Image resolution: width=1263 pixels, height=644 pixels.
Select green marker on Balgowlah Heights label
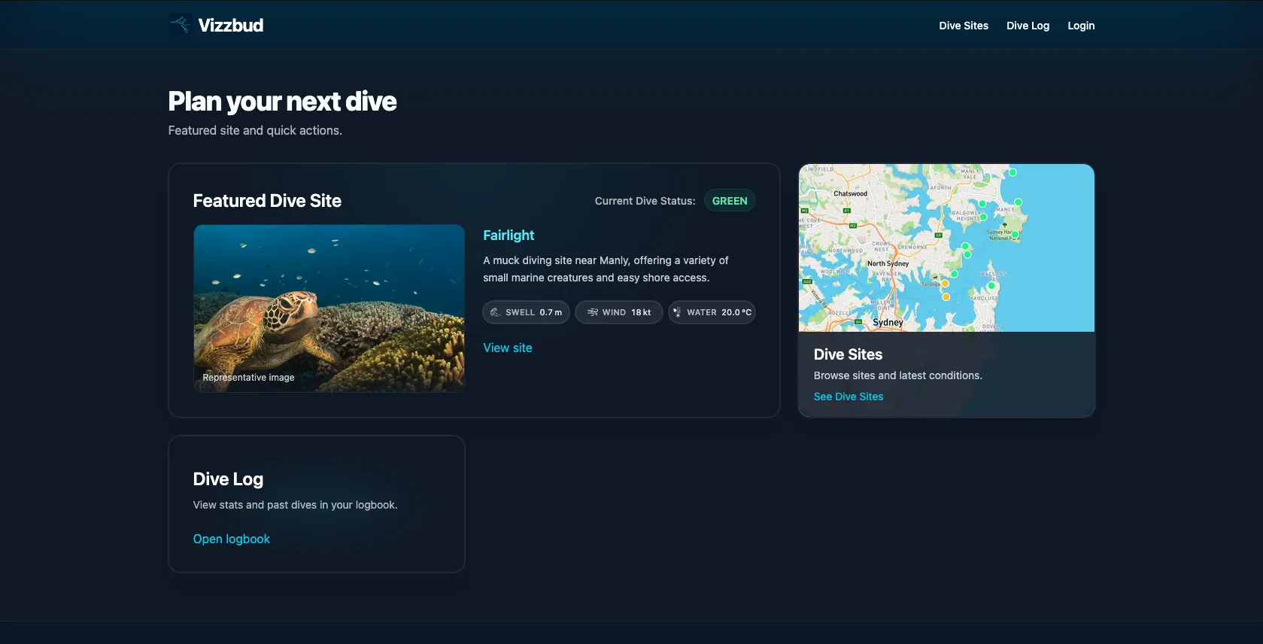coord(983,217)
